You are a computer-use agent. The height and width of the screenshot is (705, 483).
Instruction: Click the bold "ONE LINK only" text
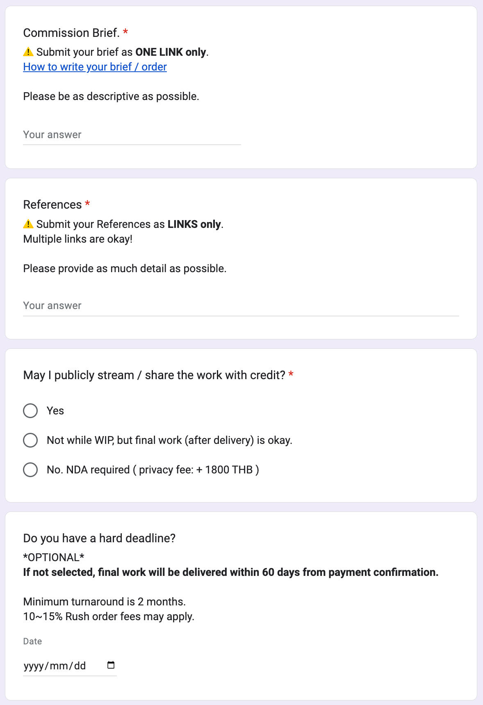pyautogui.click(x=171, y=52)
